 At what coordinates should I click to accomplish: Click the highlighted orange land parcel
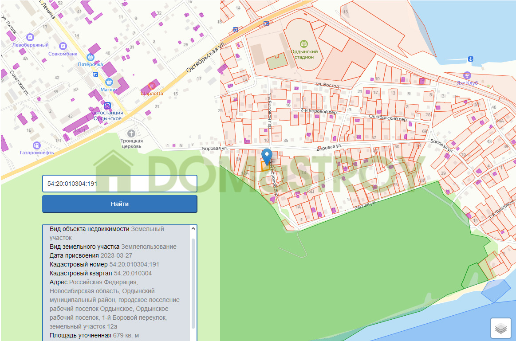click(x=264, y=165)
